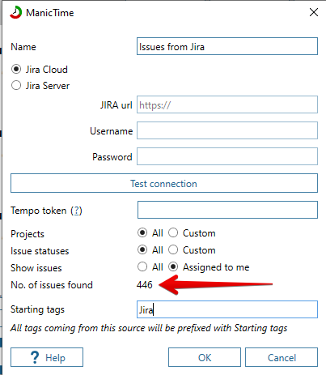Click the Name field containing Issues from Jira
This screenshot has width=326, height=375.
pyautogui.click(x=227, y=46)
